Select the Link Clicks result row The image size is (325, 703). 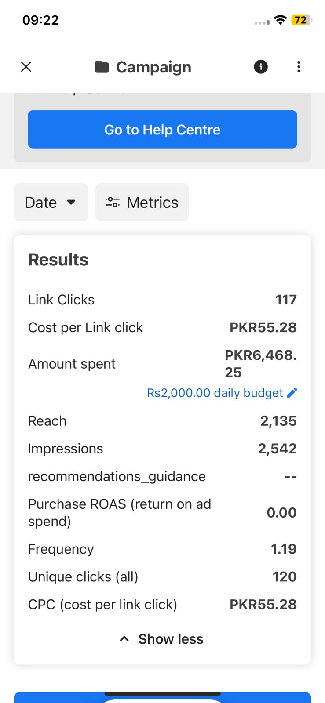[x=162, y=300]
